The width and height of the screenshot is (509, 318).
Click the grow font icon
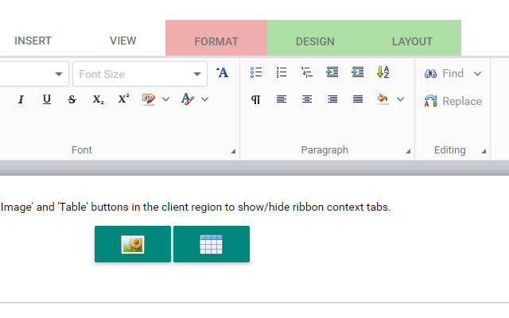click(x=223, y=73)
